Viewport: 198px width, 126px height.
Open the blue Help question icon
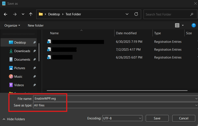coord(193,25)
